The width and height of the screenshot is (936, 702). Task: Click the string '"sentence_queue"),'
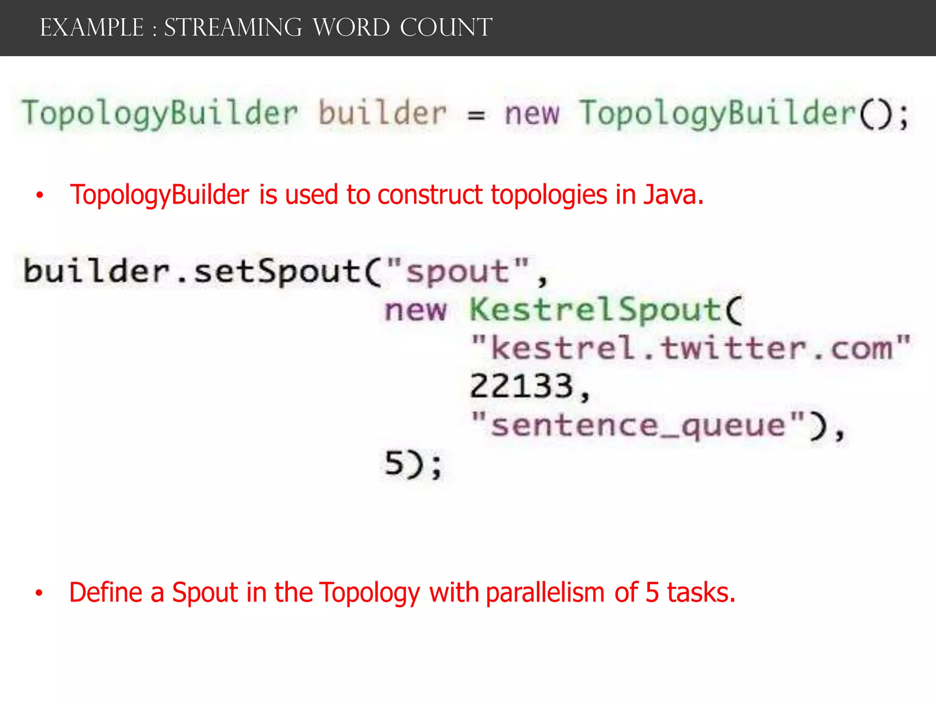[658, 425]
